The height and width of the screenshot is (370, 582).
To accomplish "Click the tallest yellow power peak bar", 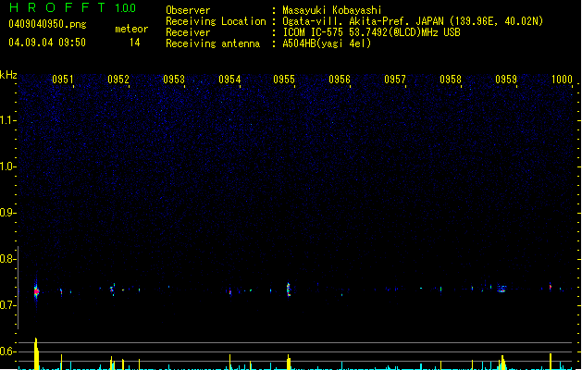I will [x=36, y=353].
